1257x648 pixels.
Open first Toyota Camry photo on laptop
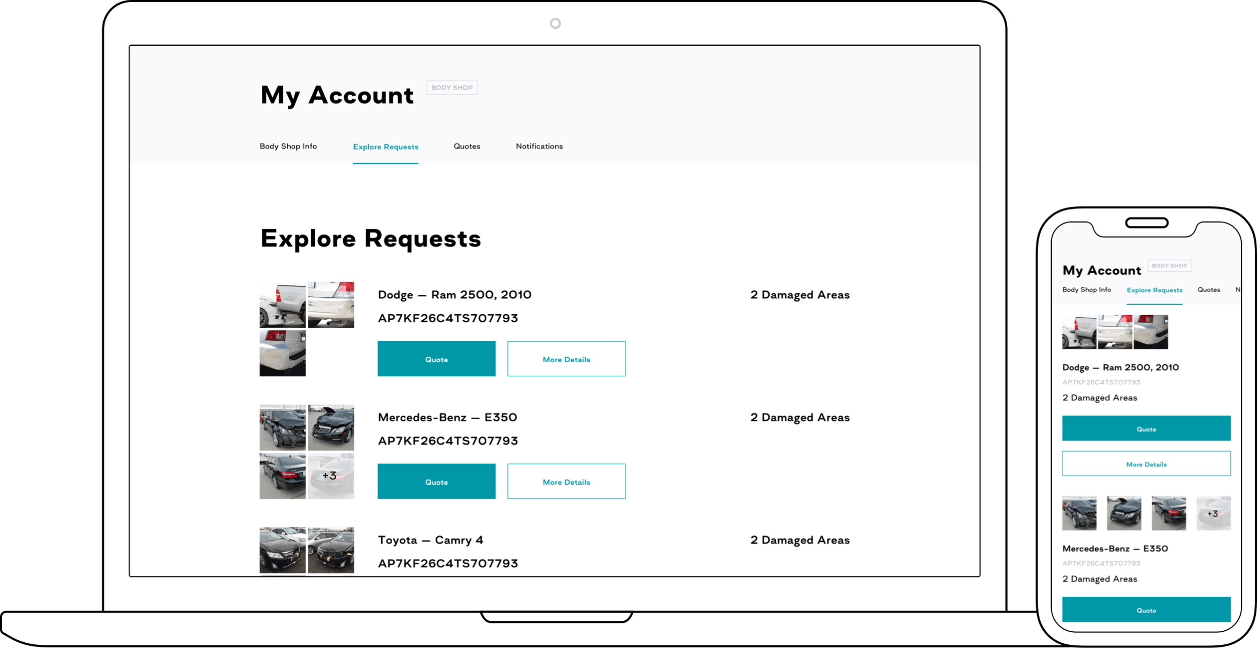[282, 550]
